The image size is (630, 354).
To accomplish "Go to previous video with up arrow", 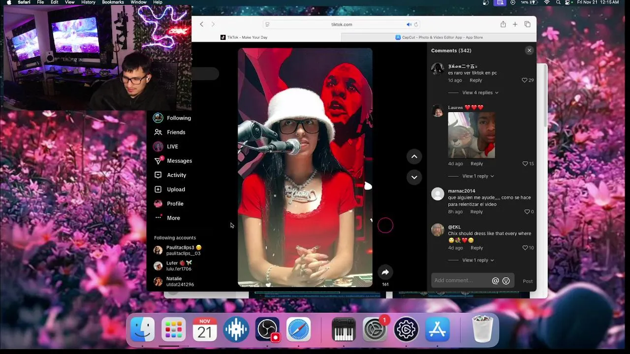I will click(x=414, y=156).
